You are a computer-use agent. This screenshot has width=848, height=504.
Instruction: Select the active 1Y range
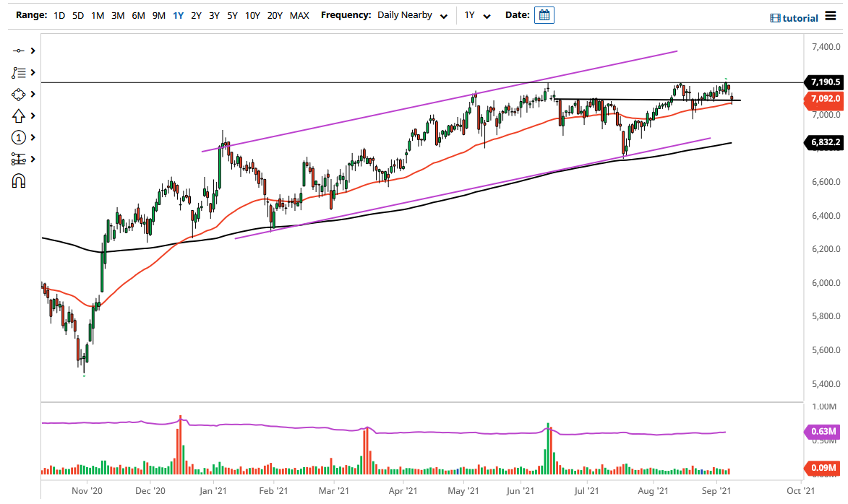(178, 16)
